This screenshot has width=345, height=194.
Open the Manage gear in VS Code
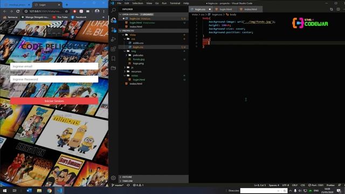pyautogui.click(x=114, y=178)
